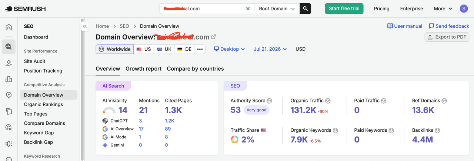Screen dimensions: 474x161
Task: Collapse the sidebar with double chevron
Action: [85, 26]
